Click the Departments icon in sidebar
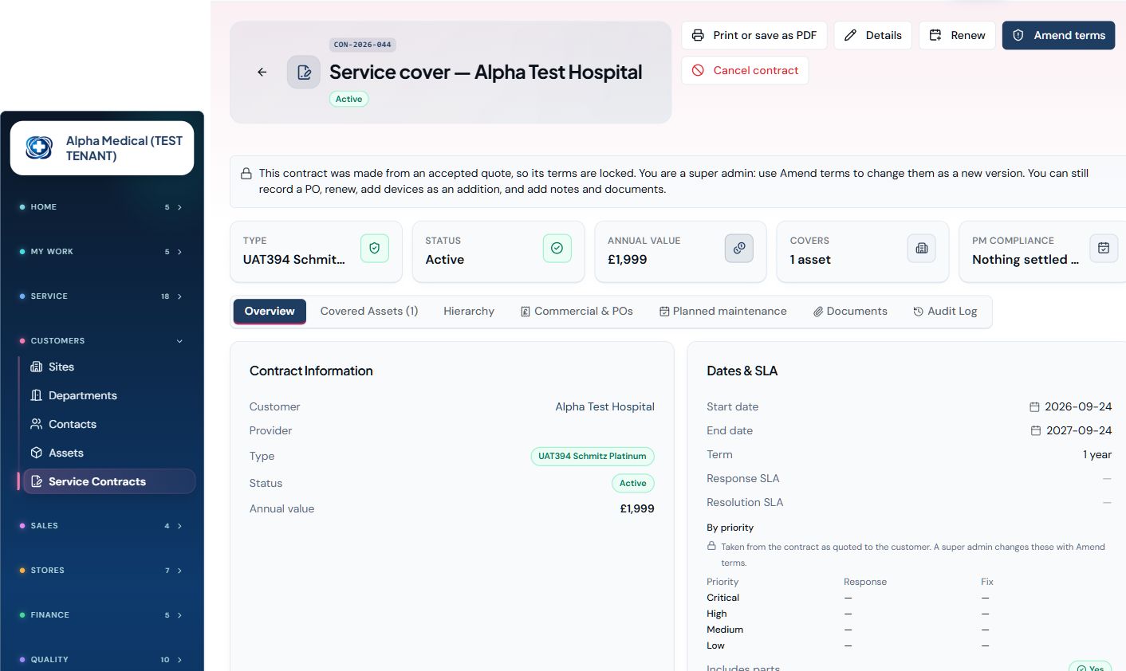 pos(36,395)
